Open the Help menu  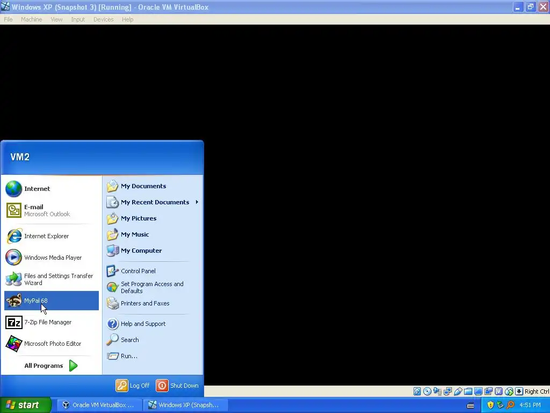tap(128, 19)
